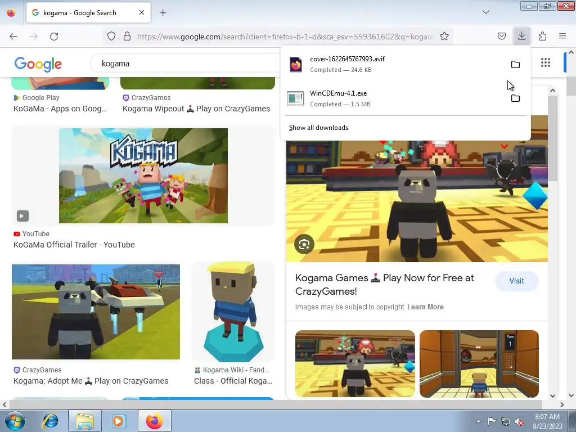Open Windows Media Player from the taskbar
The height and width of the screenshot is (432, 576).
coord(119,421)
